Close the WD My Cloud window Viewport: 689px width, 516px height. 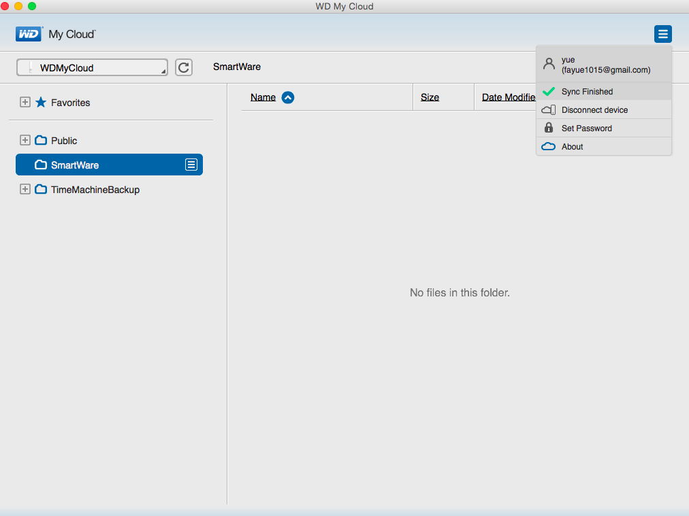click(x=5, y=6)
